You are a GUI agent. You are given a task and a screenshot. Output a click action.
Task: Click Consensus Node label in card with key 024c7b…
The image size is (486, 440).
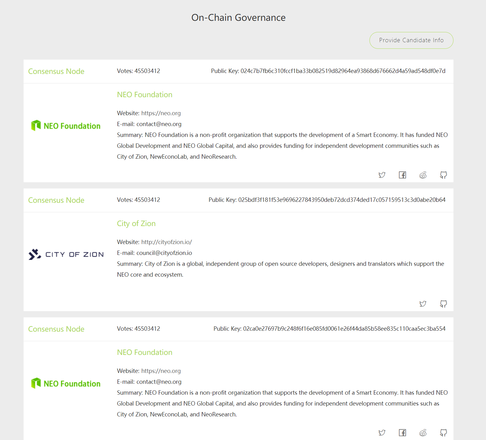coord(56,71)
